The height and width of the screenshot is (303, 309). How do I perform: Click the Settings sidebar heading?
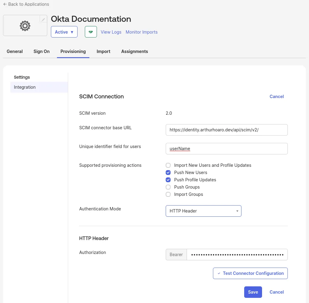[22, 77]
